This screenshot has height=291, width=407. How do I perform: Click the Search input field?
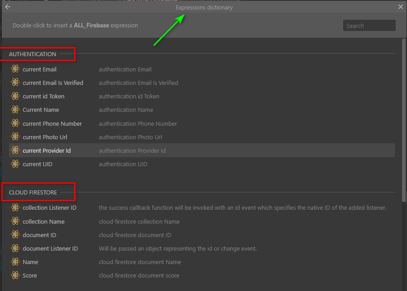pos(369,26)
